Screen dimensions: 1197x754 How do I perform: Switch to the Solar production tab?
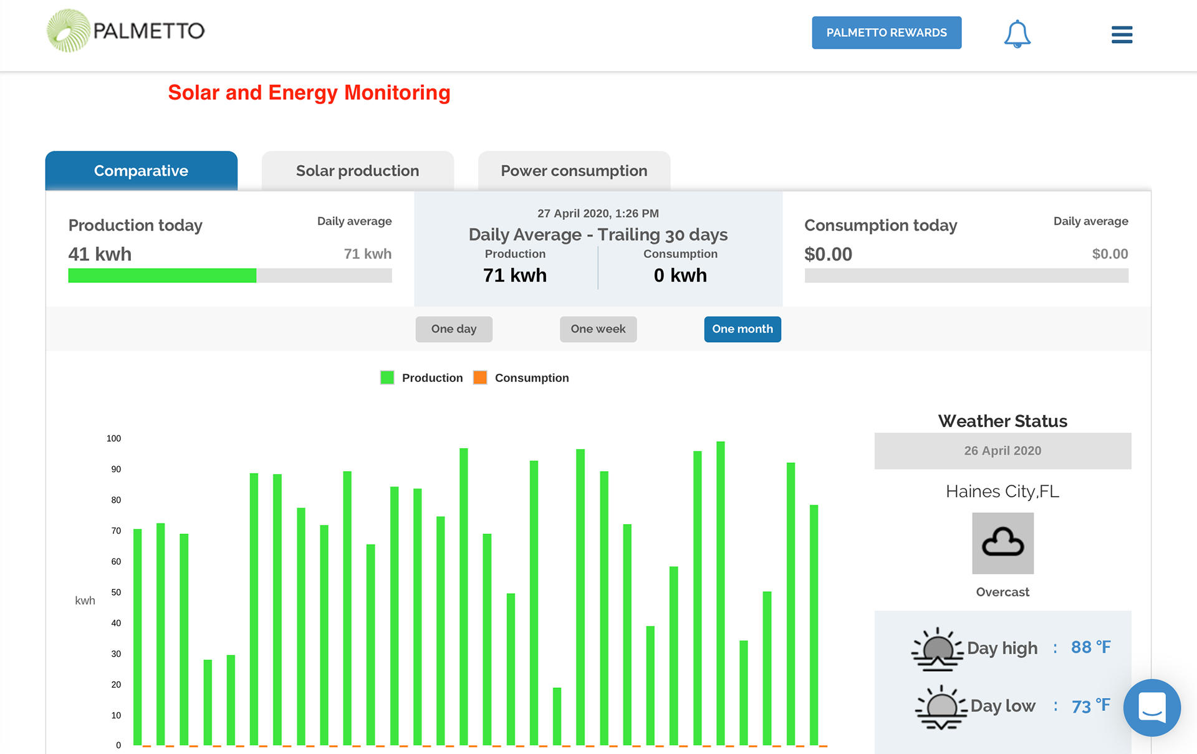357,171
